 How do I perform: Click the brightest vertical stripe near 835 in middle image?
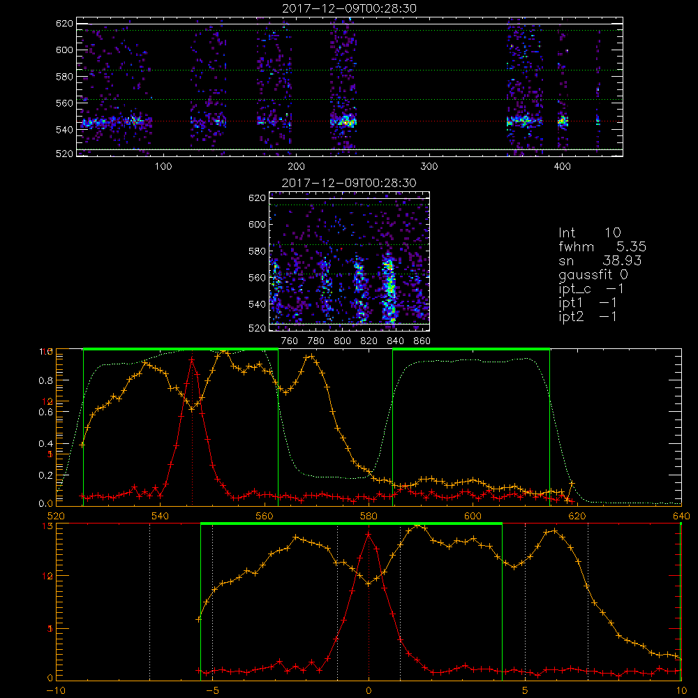coord(389,287)
